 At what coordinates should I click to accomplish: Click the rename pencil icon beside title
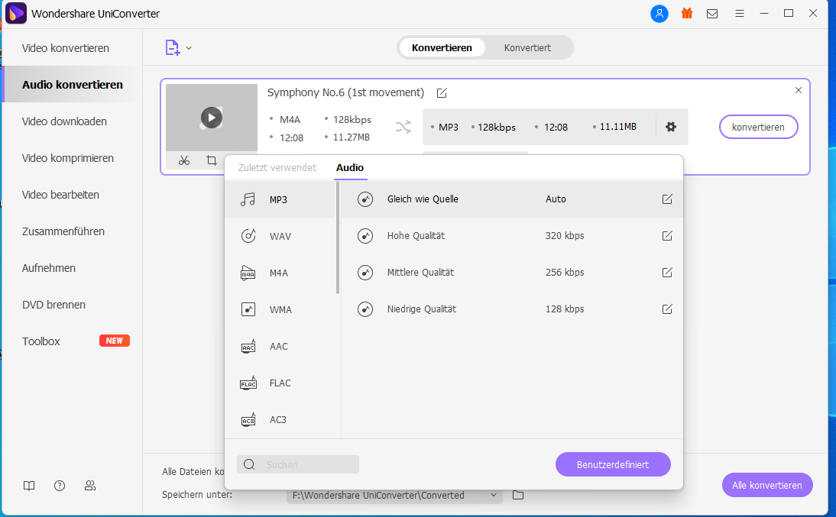(x=442, y=93)
